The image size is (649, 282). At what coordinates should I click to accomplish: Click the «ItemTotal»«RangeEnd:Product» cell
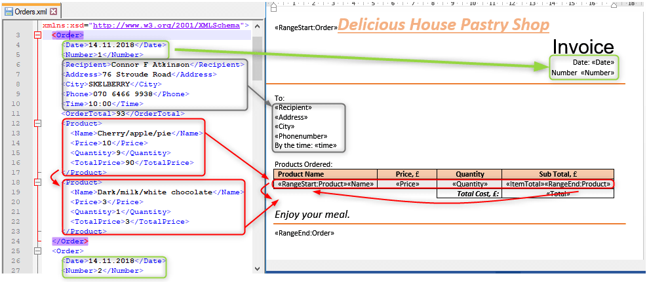coord(558,184)
